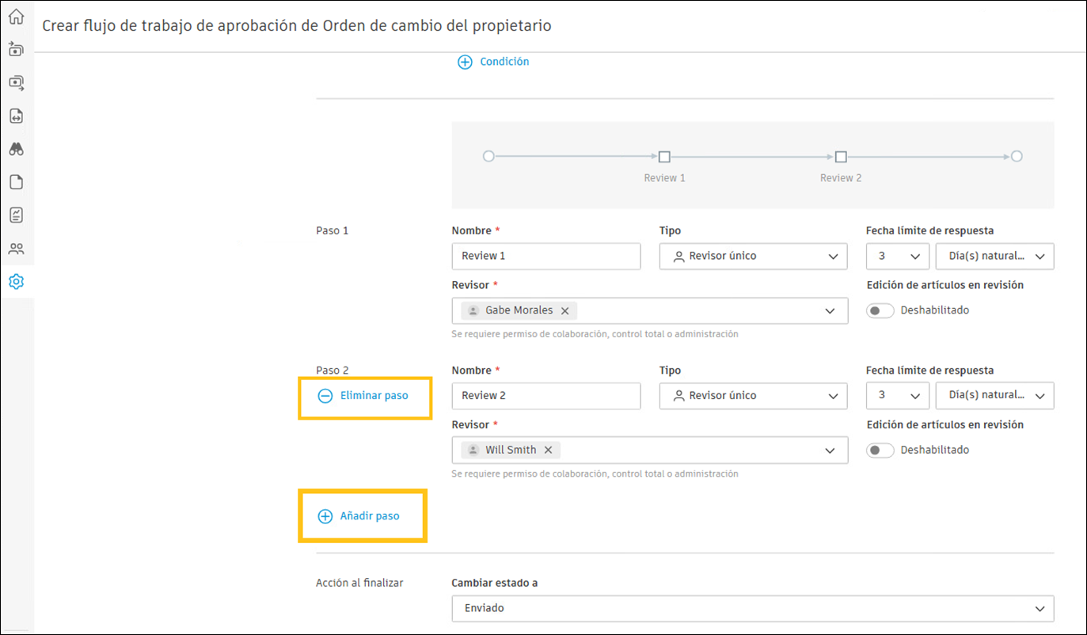Add a condition with the Condición link
Image resolution: width=1087 pixels, height=635 pixels.
pos(492,61)
